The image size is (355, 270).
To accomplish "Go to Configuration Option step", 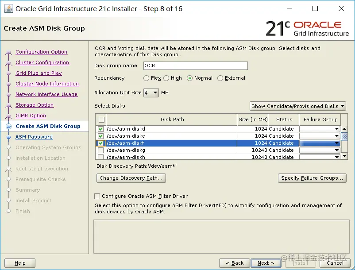I will point(42,52).
